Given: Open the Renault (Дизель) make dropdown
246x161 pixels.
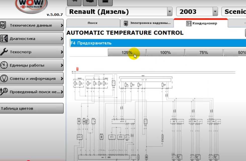Looking at the screenshot, I should [x=170, y=12].
